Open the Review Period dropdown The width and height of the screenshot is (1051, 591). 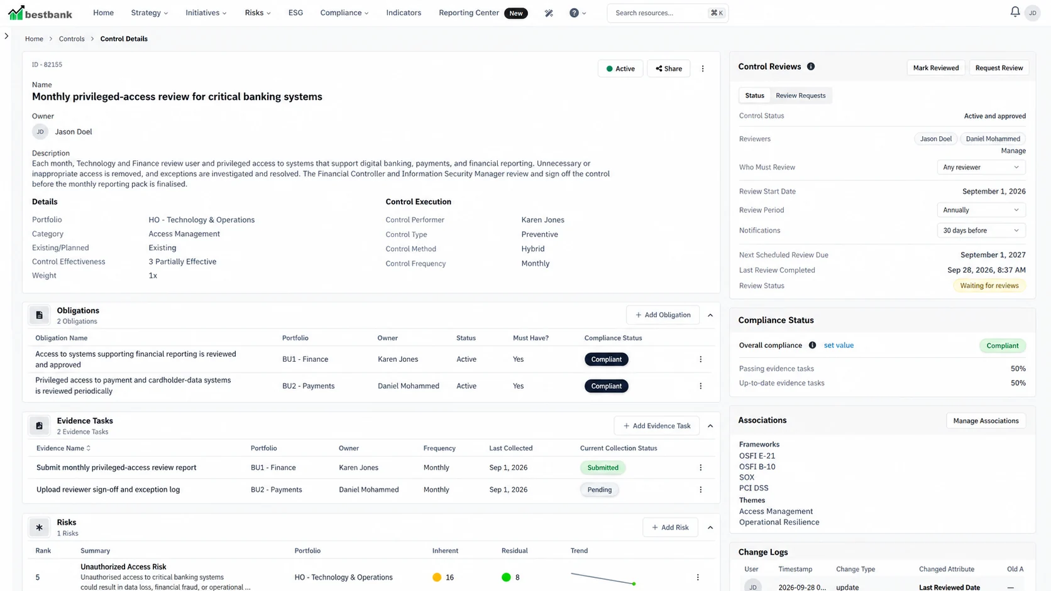pyautogui.click(x=981, y=210)
